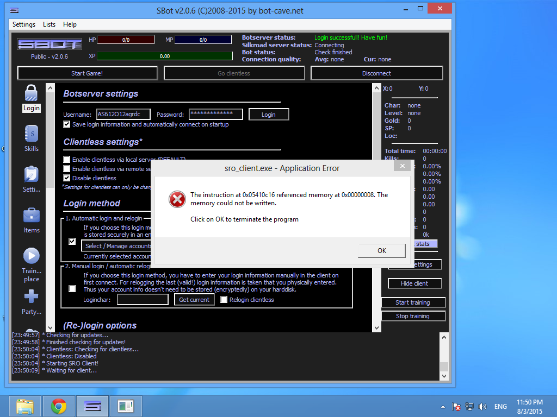Click the HP bar
This screenshot has width=557, height=417.
pyautogui.click(x=126, y=40)
